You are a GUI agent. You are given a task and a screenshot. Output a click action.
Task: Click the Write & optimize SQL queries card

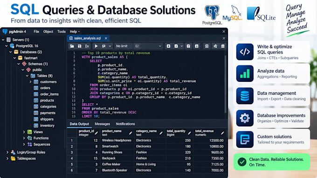coord(271,52)
